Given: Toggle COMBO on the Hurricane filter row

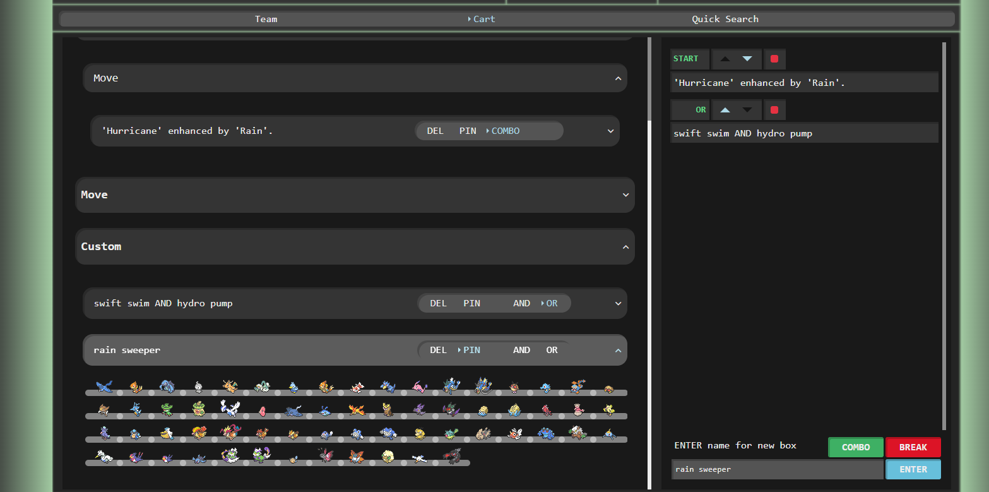Looking at the screenshot, I should click(x=505, y=131).
